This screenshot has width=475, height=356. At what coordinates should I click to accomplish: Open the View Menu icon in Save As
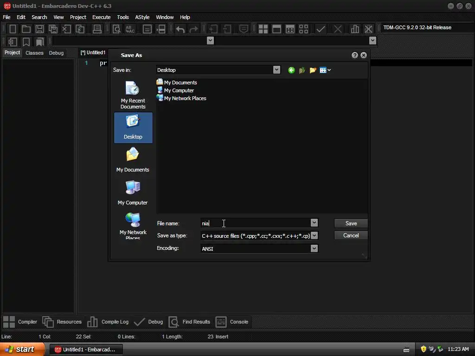[325, 70]
